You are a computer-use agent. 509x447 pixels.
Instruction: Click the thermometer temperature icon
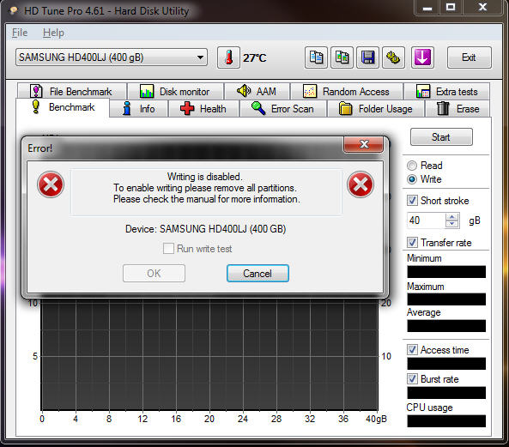click(x=228, y=57)
